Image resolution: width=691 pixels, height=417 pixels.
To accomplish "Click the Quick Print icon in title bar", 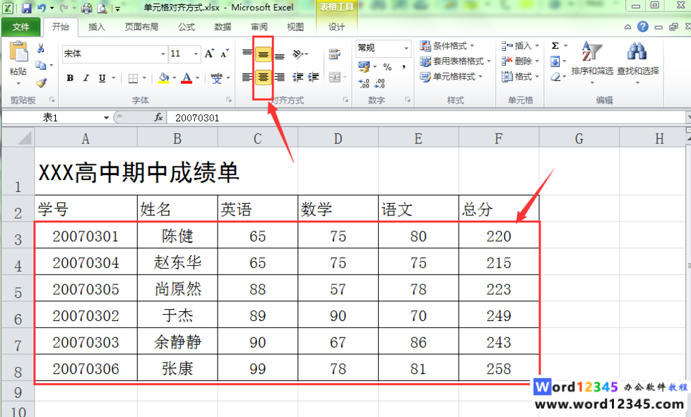I will (87, 8).
